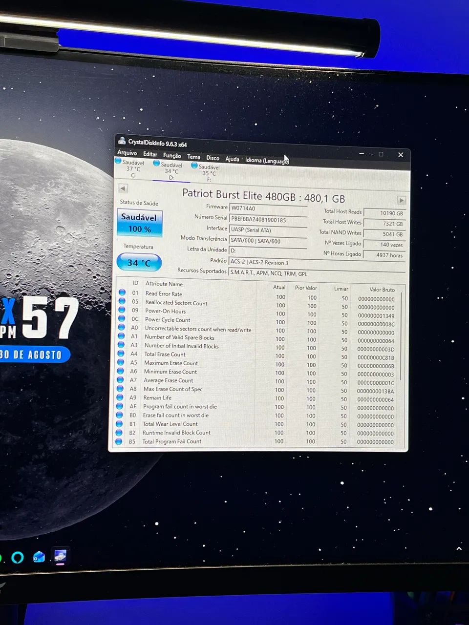Click status icon of Read Error Rate row
Viewport: 469px width, 625px height.
(x=122, y=292)
